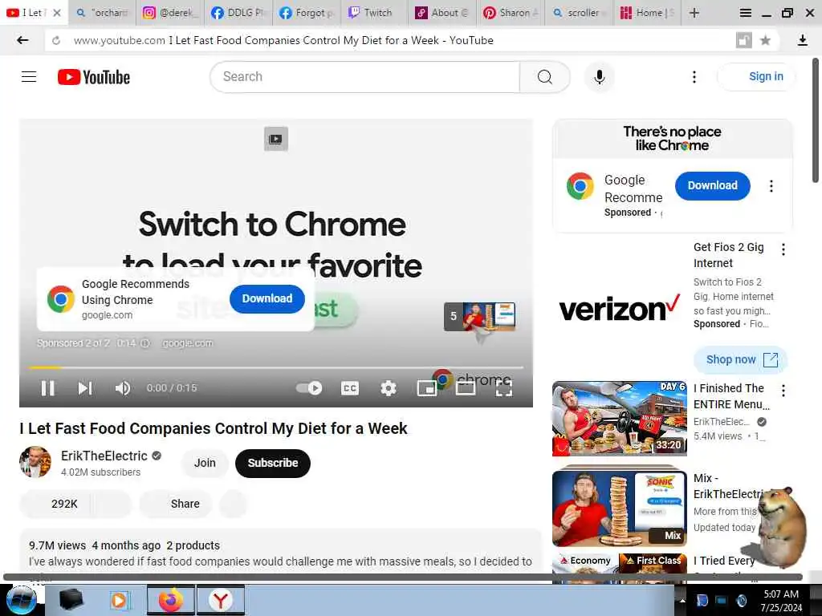Screen dimensions: 822x616
Task: Show hidden tray icons arrow
Action: pyautogui.click(x=682, y=601)
